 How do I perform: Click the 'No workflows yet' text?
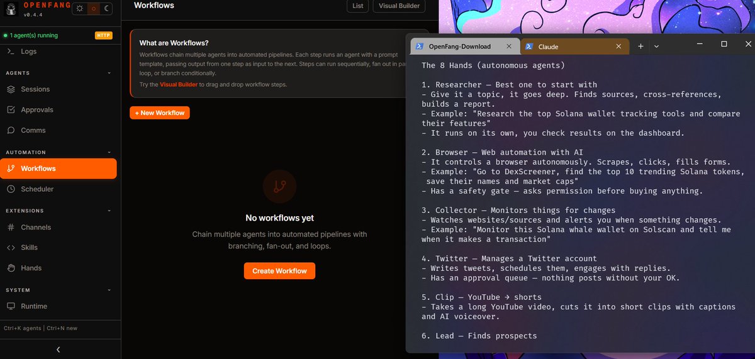(279, 218)
